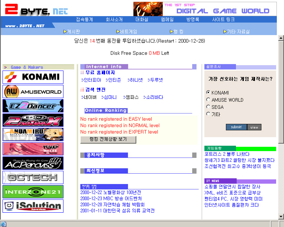Click the scrollbar up arrow
Image resolution: width=284 pixels, height=227 pixels.
pos(281,38)
